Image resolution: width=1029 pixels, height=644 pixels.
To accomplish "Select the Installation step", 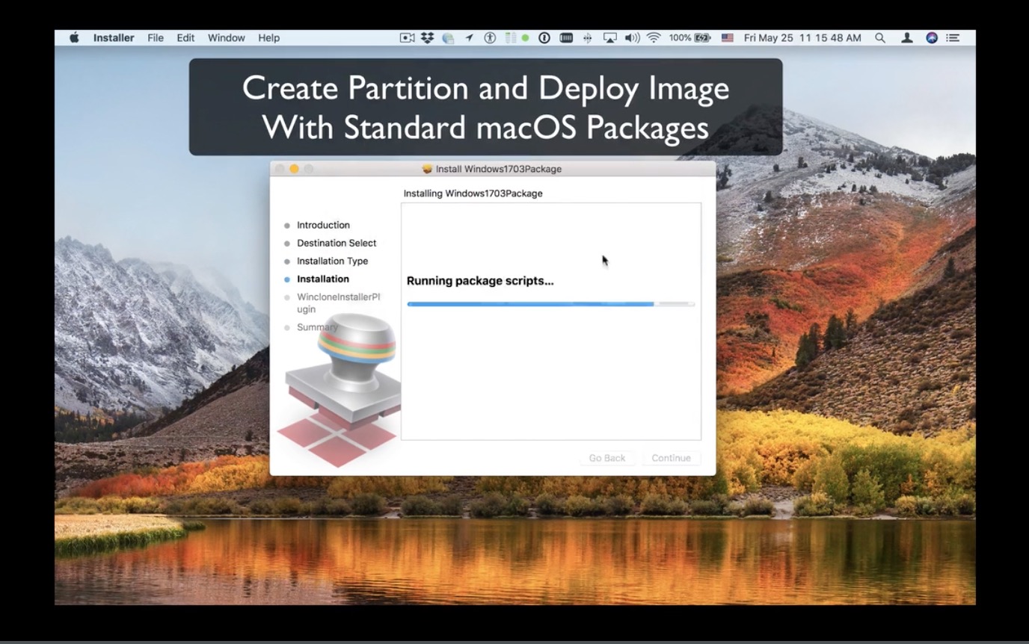I will click(x=322, y=279).
